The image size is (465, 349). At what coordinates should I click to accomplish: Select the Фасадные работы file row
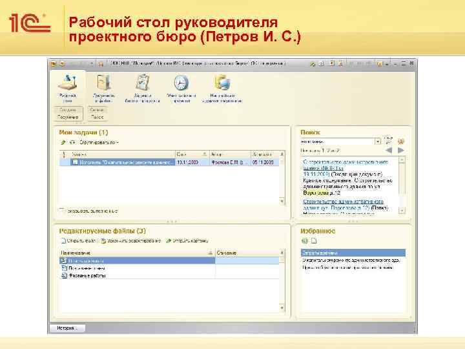click(x=169, y=276)
